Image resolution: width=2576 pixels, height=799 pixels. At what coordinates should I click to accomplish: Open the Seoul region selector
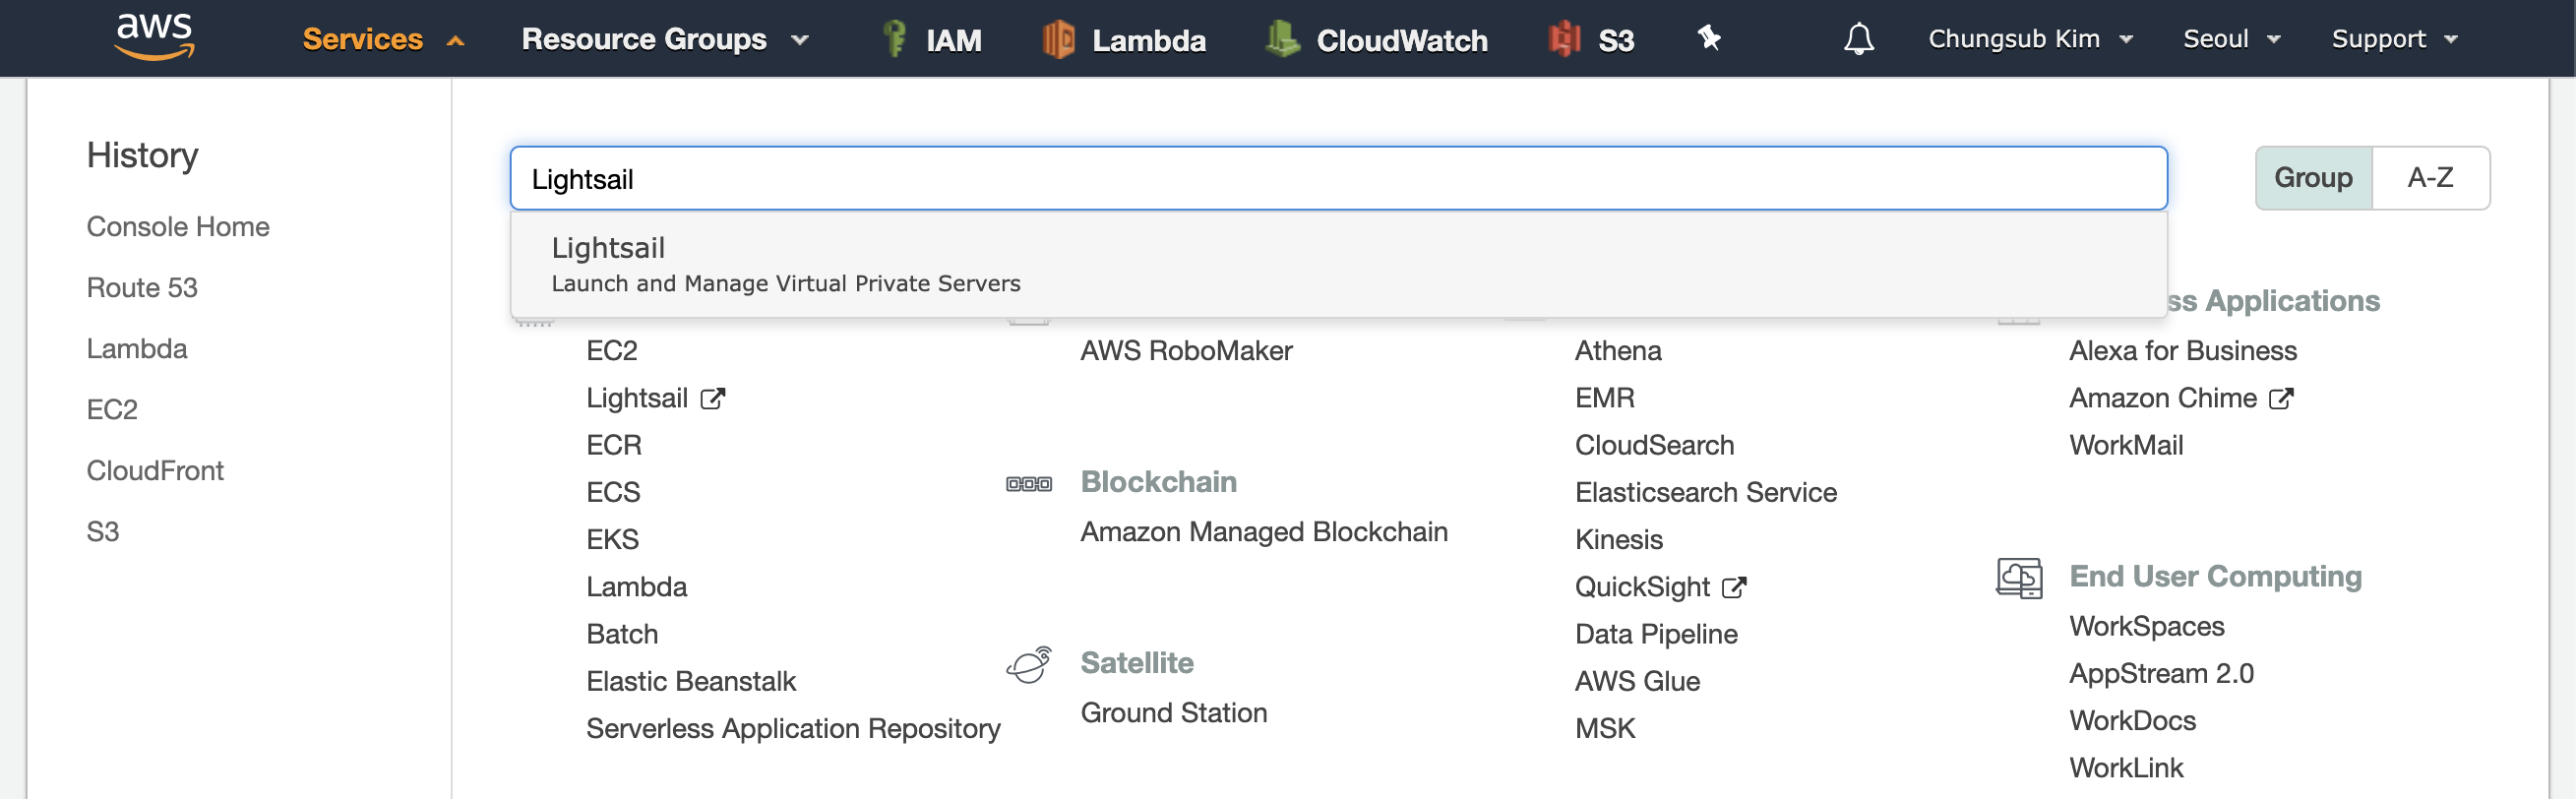coord(2231,39)
